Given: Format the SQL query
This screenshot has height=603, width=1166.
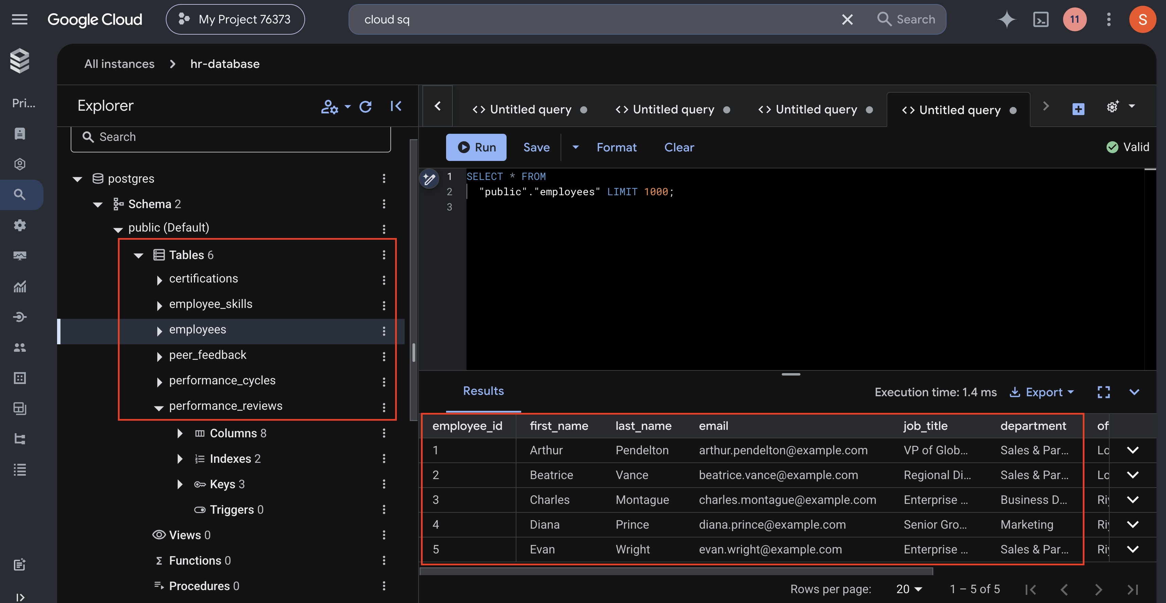Looking at the screenshot, I should point(617,147).
